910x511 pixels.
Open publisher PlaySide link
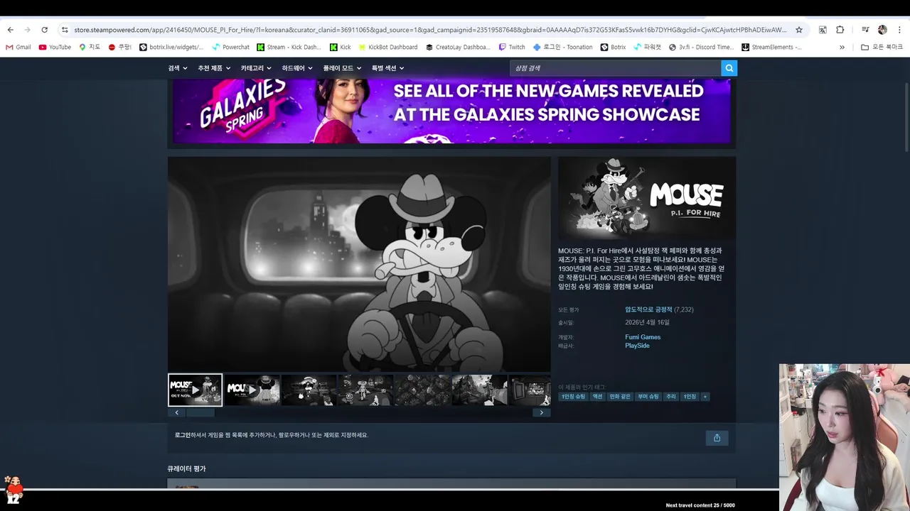tap(637, 346)
